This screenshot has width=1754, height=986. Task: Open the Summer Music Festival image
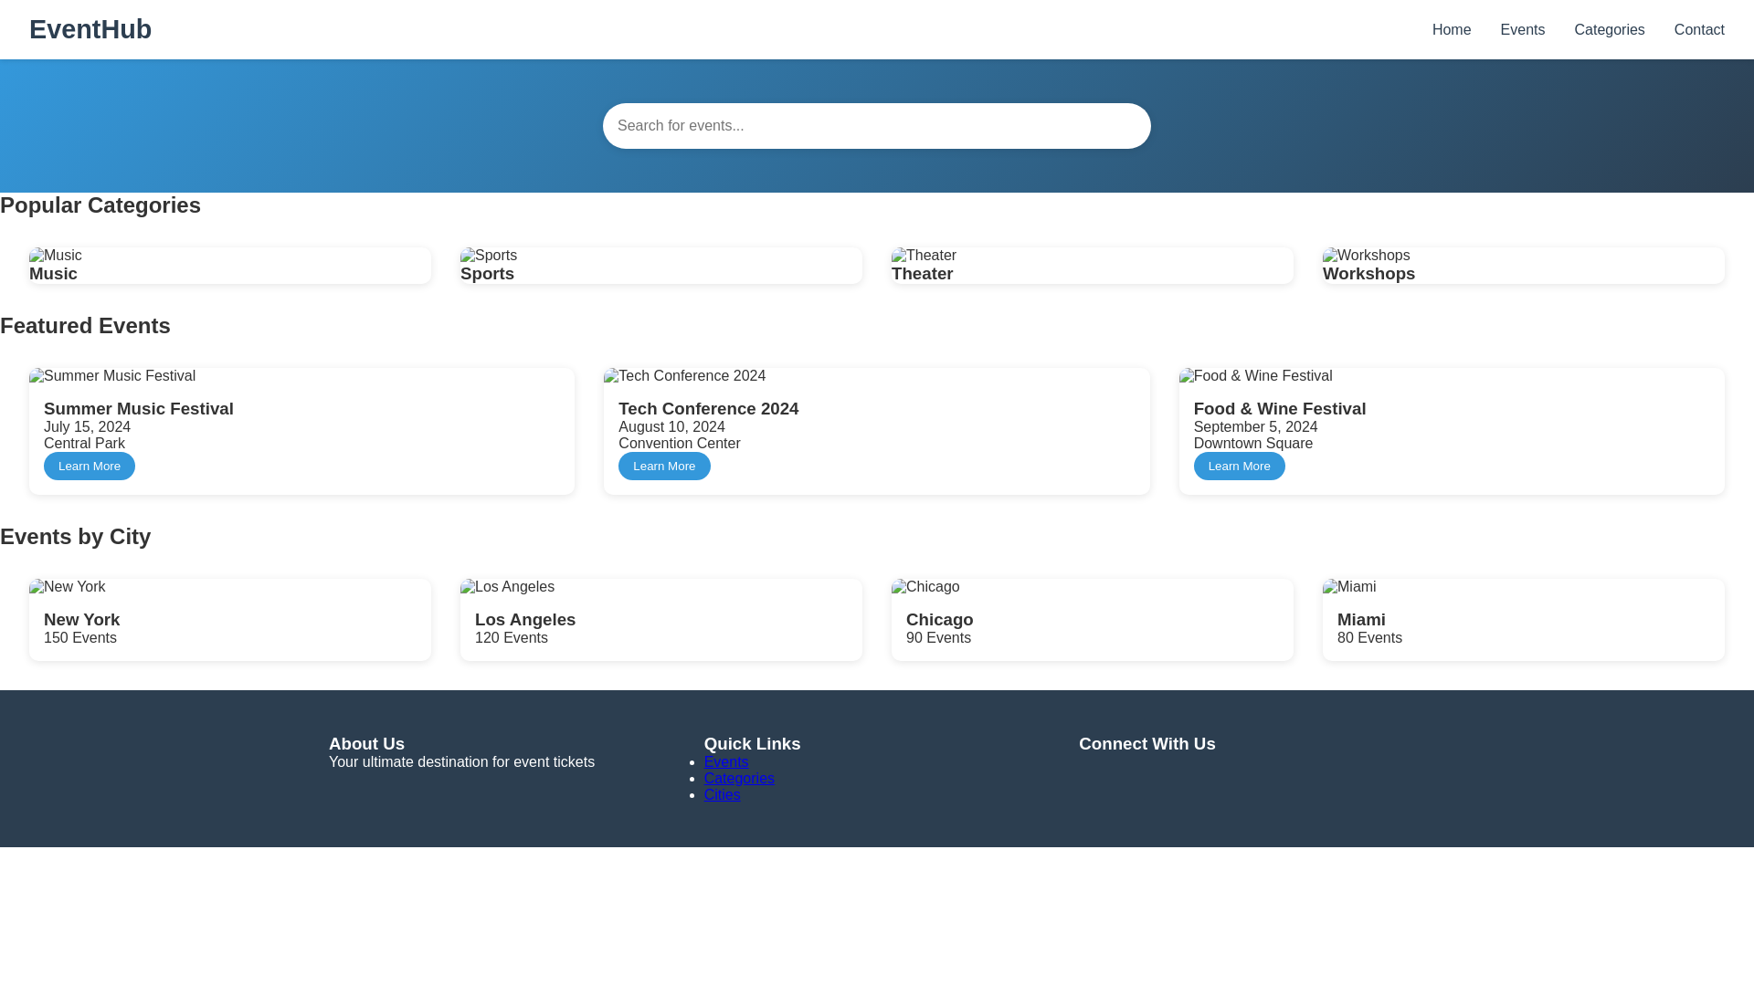click(x=112, y=376)
